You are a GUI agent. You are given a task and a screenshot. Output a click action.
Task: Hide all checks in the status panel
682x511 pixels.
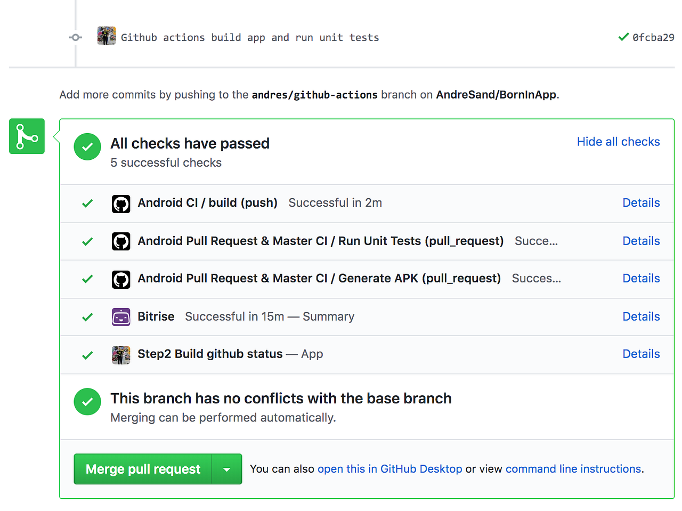click(x=618, y=142)
